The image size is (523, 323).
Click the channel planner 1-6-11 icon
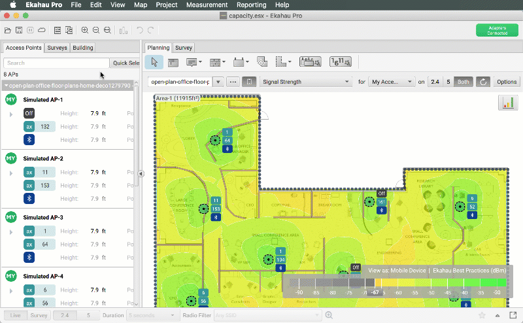click(341, 61)
